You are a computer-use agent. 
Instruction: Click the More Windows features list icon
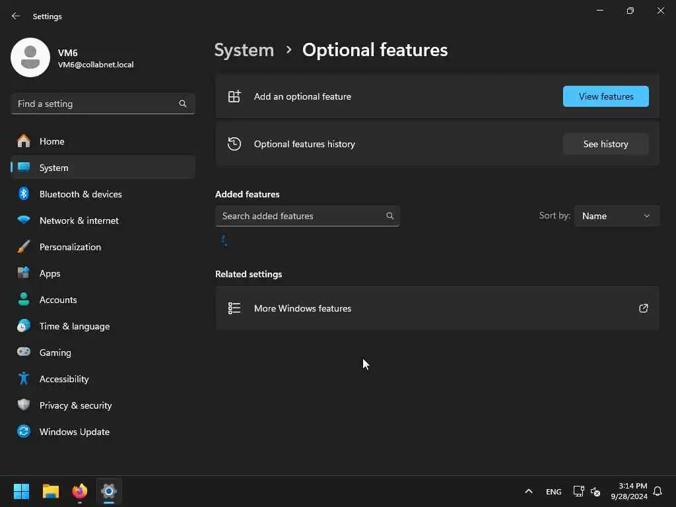[x=234, y=308]
